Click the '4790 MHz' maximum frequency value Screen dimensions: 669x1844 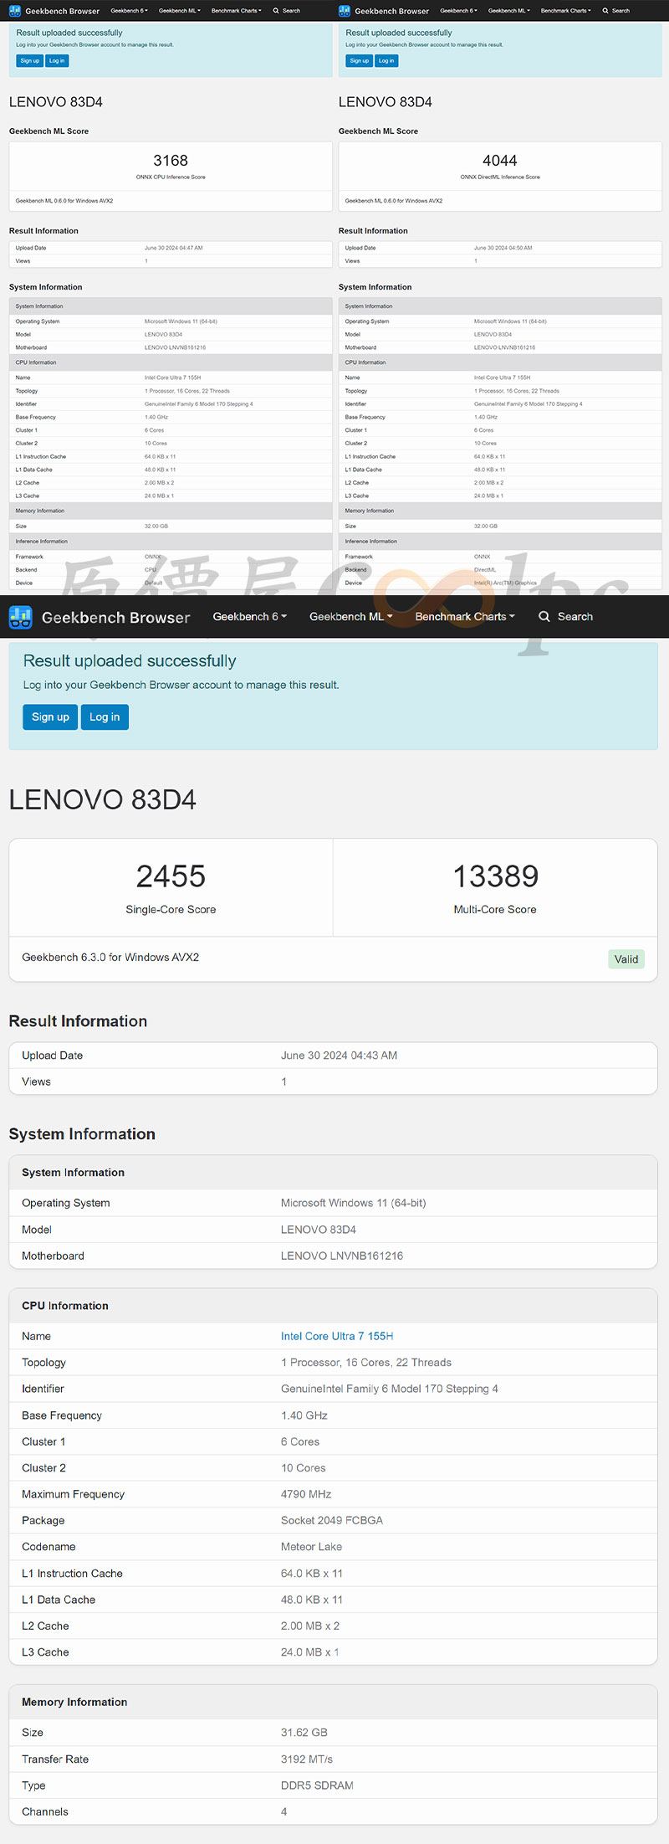click(x=306, y=1494)
